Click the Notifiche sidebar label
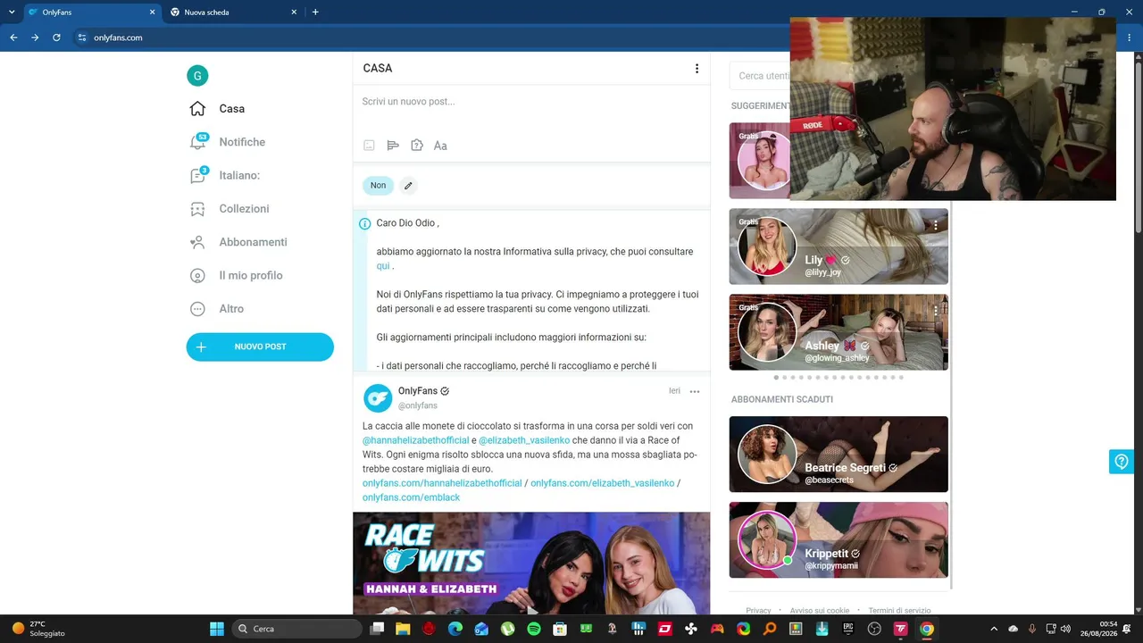The height and width of the screenshot is (643, 1143). (x=242, y=142)
